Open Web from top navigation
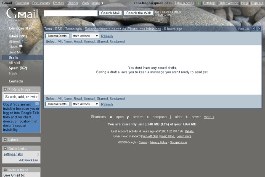 click(85, 3)
